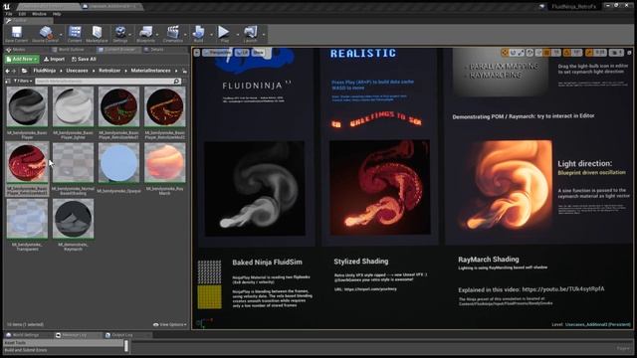637x358 pixels.
Task: Open the Help menu
Action: click(57, 14)
